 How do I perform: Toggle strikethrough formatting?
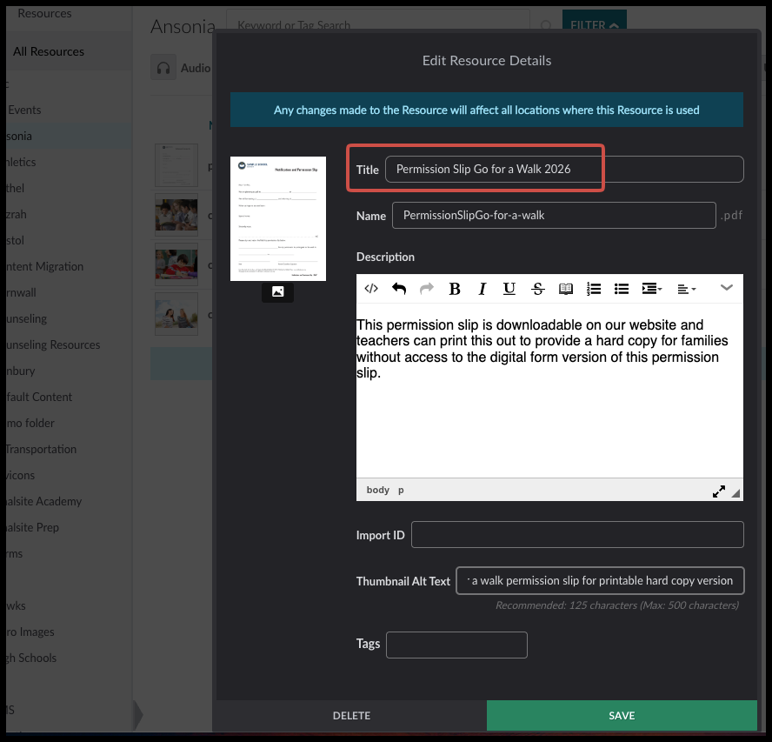tap(537, 289)
